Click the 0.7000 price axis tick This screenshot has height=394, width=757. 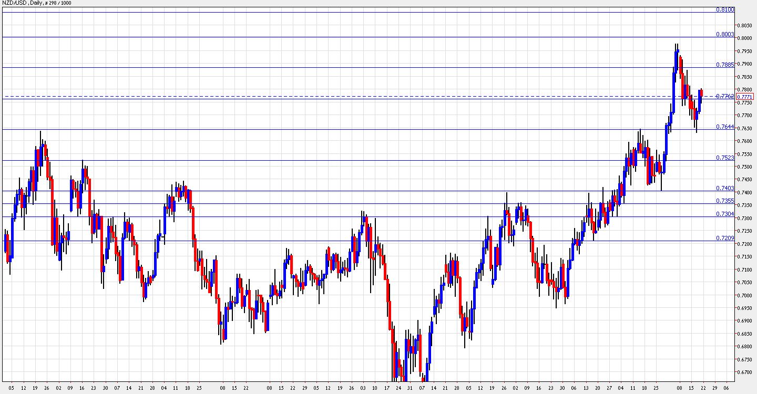(x=744, y=295)
